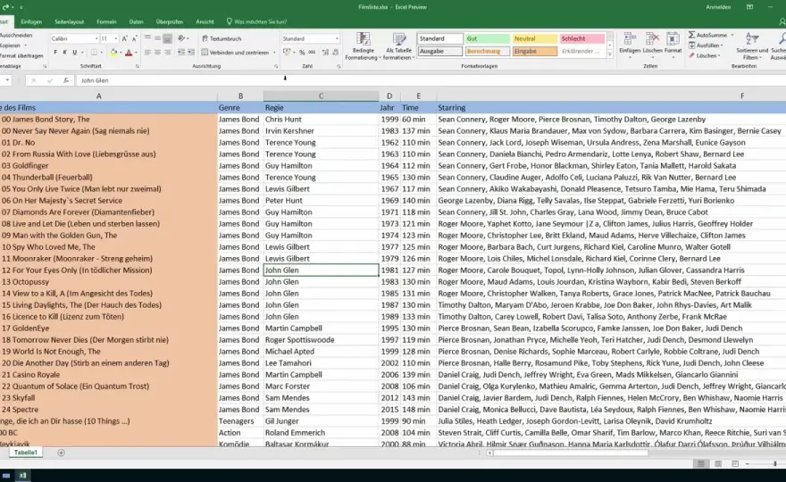This screenshot has height=482, width=786.
Task: Increase font size with larger A icon
Action: (124, 38)
